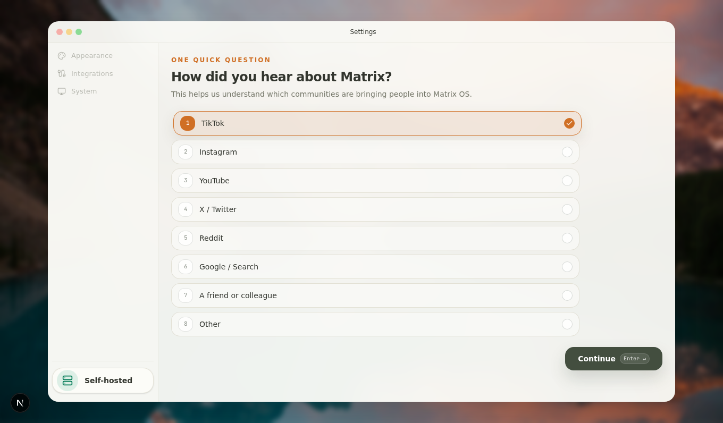Viewport: 723px width, 423px height.
Task: Click the 'Other' option label
Action: point(210,324)
